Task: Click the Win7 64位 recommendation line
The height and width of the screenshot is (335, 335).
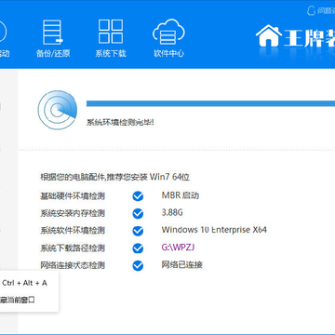Action: (x=114, y=177)
